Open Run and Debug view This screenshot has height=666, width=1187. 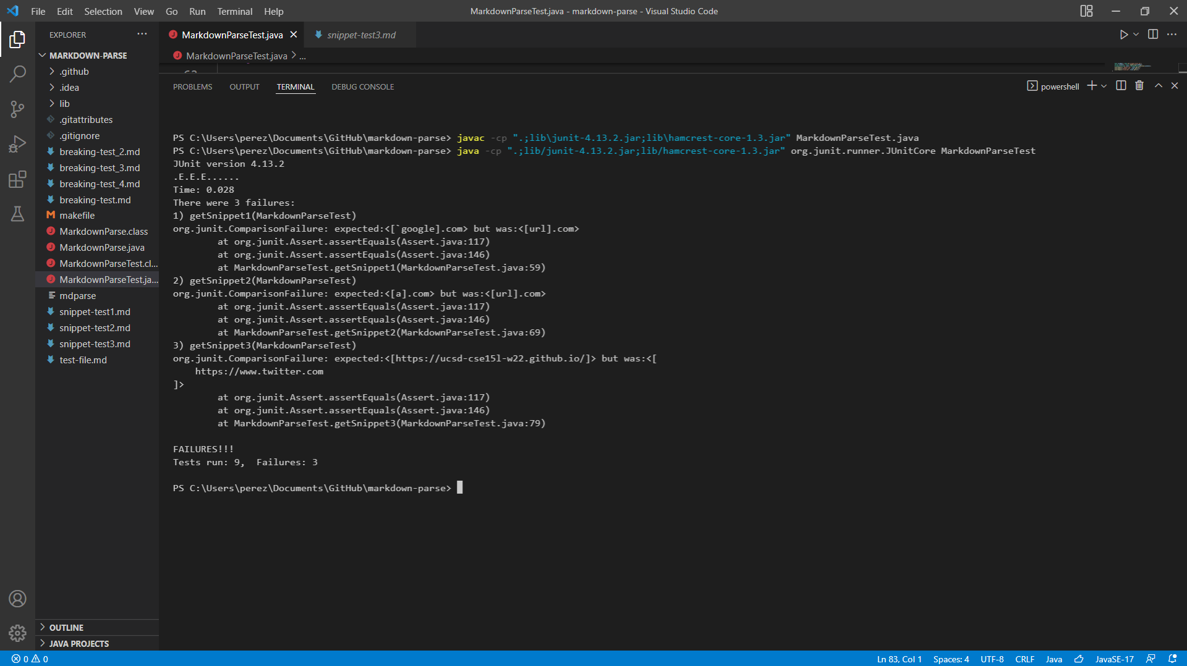(x=17, y=145)
